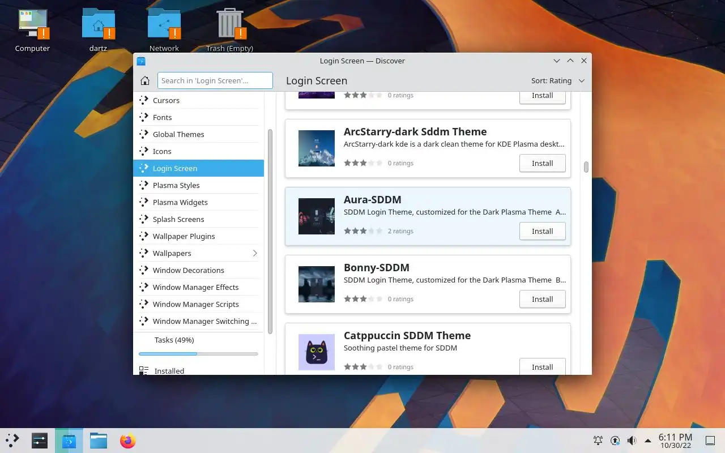The image size is (725, 453).
Task: Open the file manager from taskbar
Action: tap(99, 441)
